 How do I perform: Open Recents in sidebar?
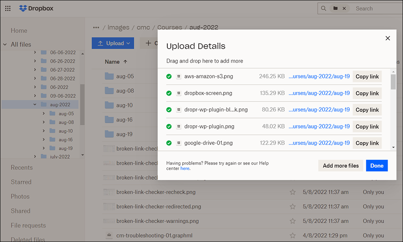click(22, 168)
